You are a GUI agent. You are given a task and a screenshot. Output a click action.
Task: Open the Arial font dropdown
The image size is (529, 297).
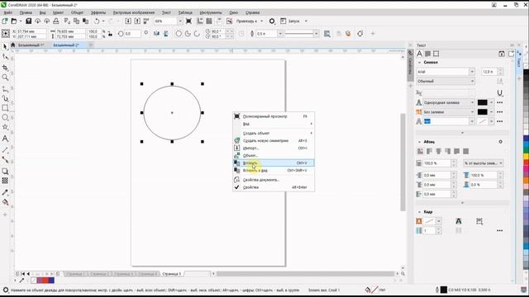(472, 72)
